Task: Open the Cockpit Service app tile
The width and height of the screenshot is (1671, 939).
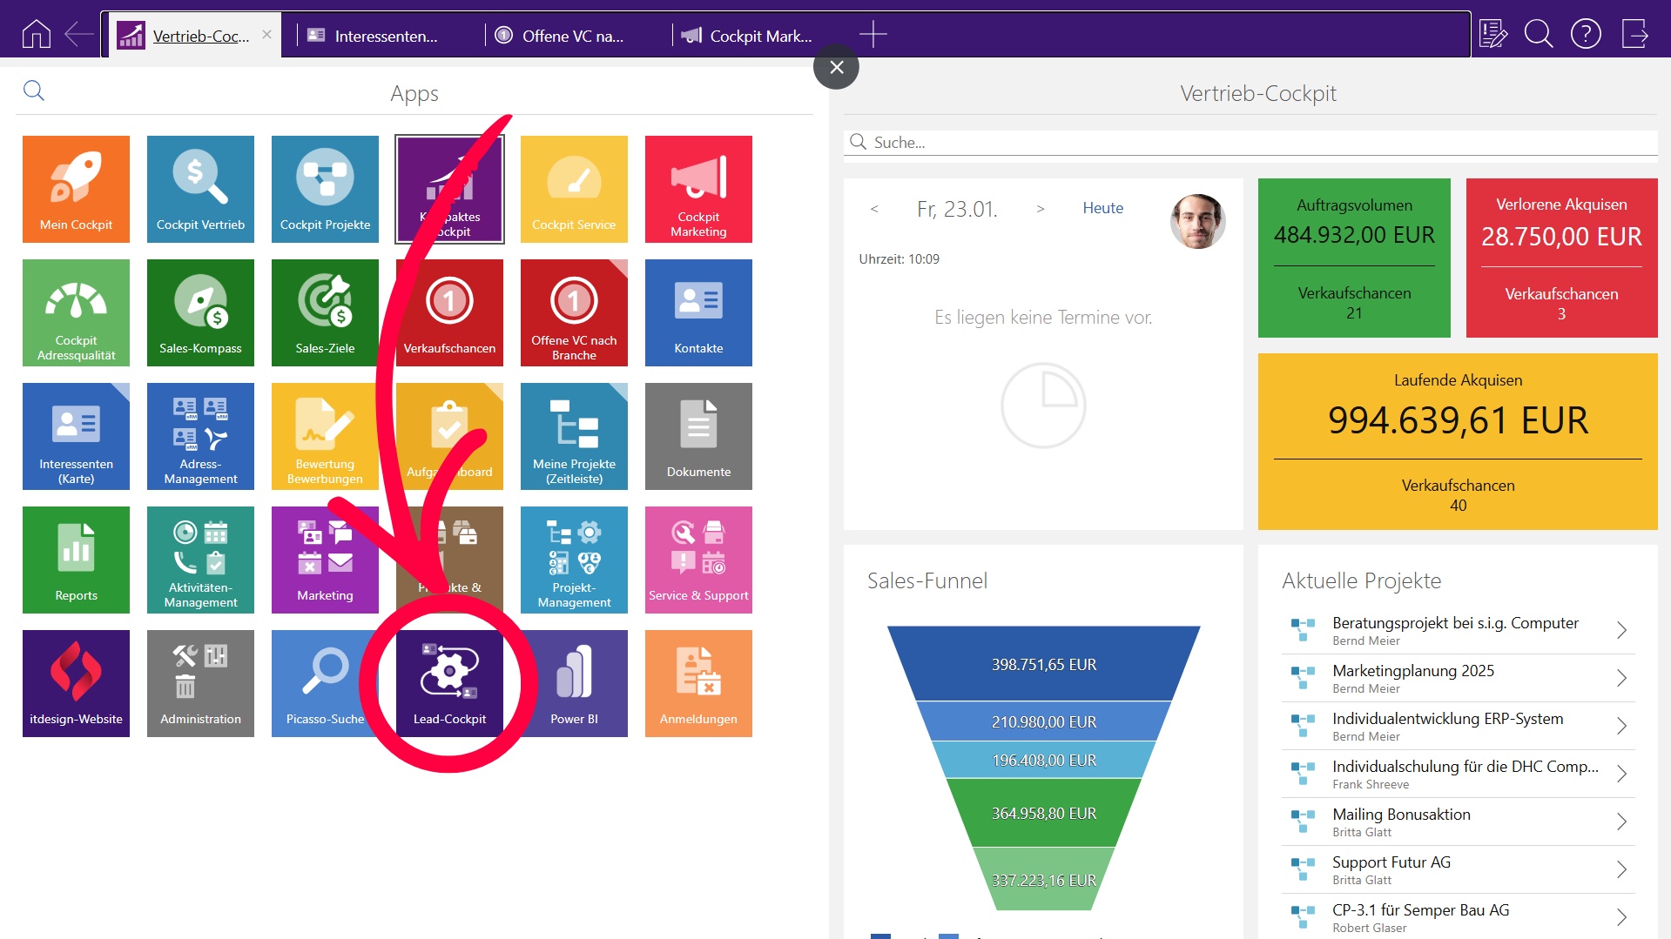Action: point(574,189)
